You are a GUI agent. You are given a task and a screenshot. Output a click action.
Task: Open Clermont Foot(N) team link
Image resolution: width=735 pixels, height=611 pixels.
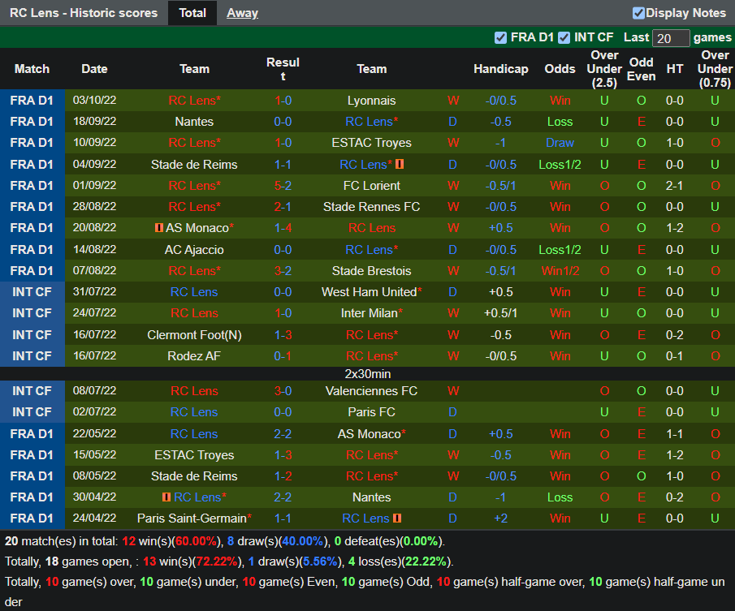(x=194, y=335)
